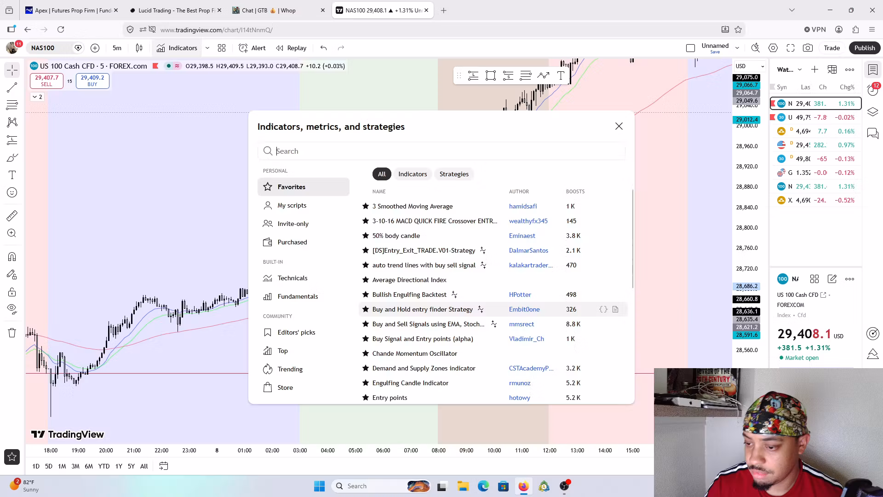The height and width of the screenshot is (497, 883).
Task: Filter list by Strategies tab
Action: pos(454,174)
